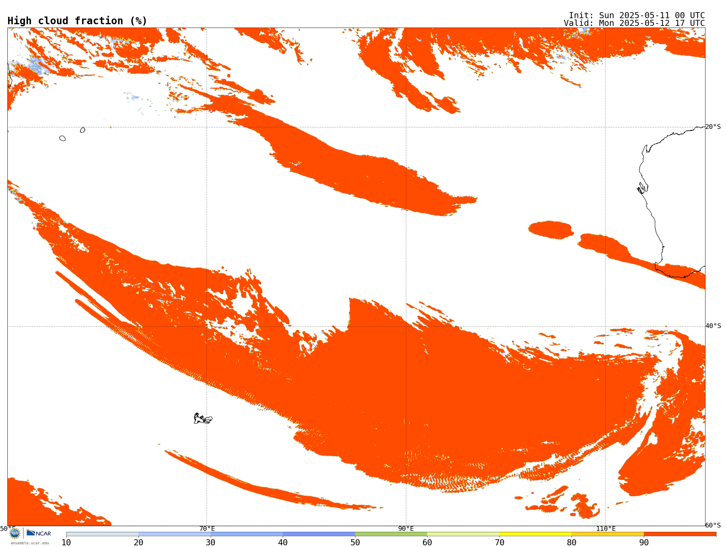Click the 20°S latitude label
The image size is (727, 547).
pos(713,127)
